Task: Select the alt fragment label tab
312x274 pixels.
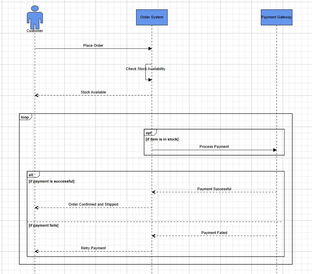Action: [x=33, y=175]
